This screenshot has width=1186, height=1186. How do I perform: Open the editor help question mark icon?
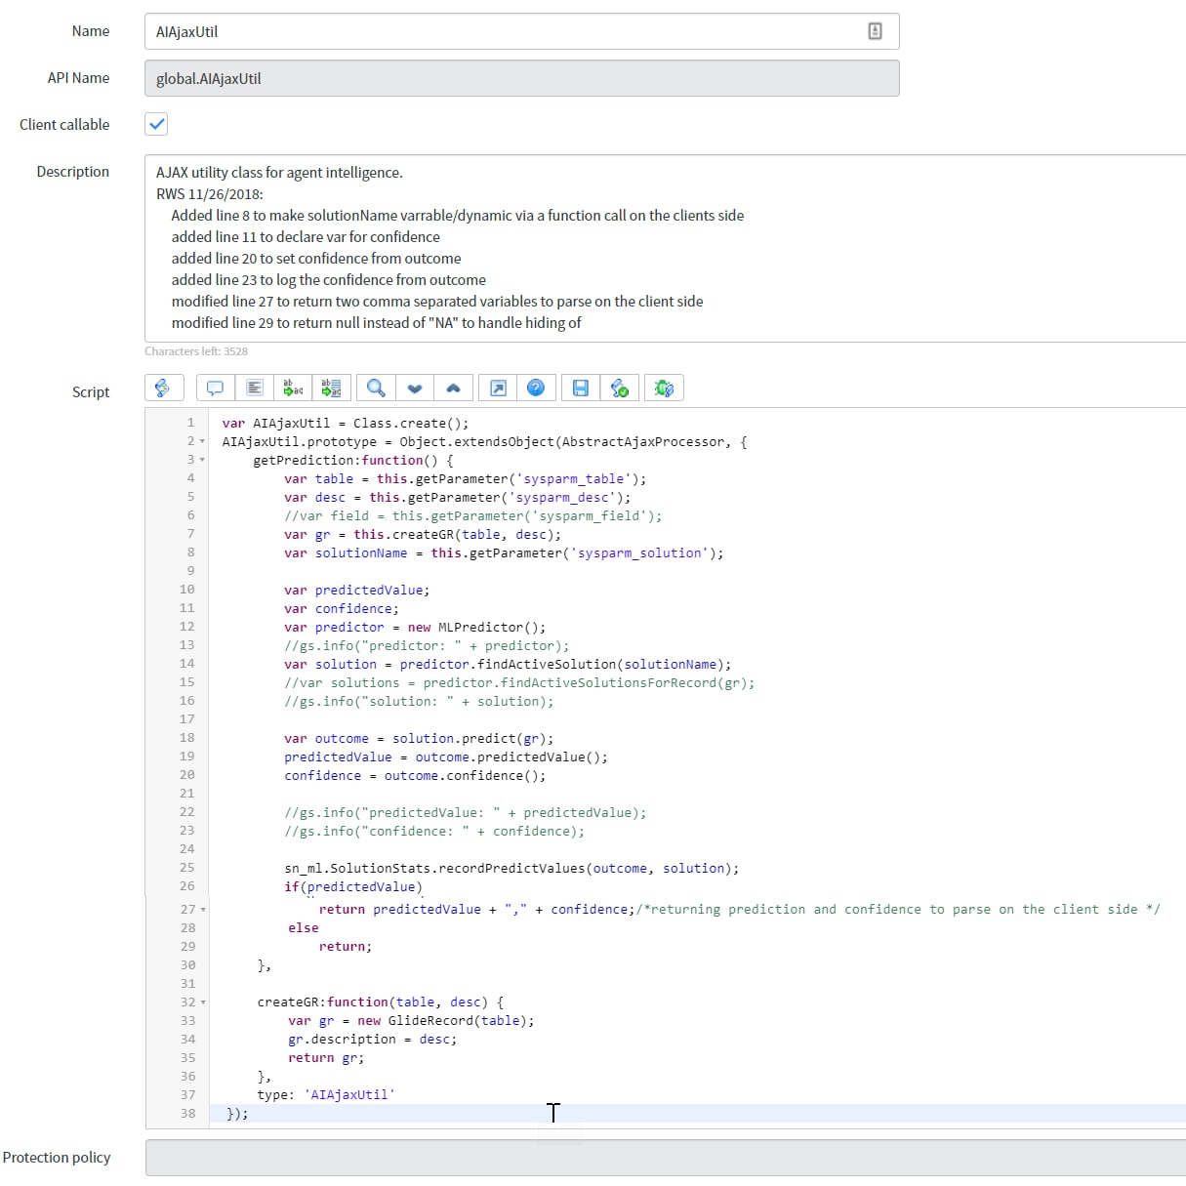click(536, 388)
